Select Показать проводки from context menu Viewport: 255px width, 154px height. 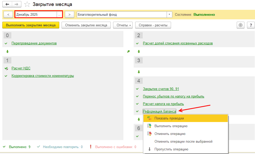pyautogui.click(x=169, y=118)
